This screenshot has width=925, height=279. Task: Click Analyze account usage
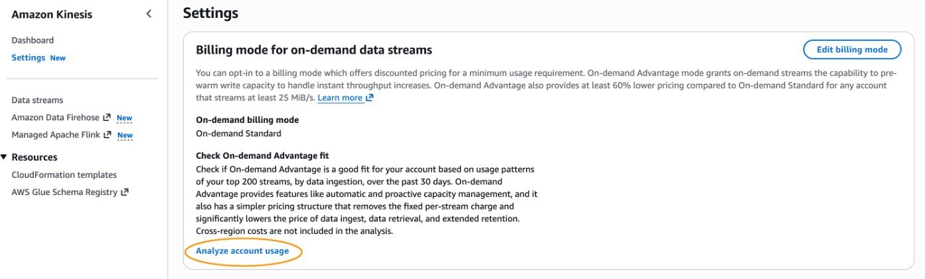point(243,251)
